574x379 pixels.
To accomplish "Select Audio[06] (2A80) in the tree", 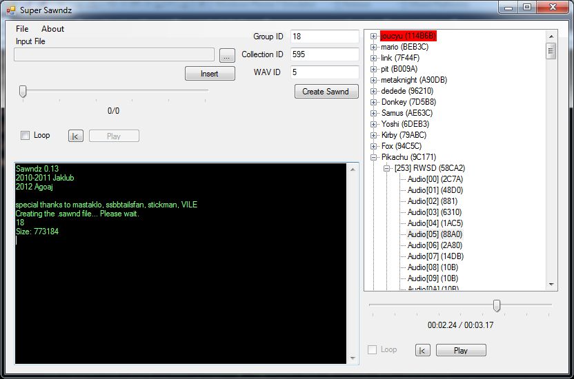I will 435,245.
